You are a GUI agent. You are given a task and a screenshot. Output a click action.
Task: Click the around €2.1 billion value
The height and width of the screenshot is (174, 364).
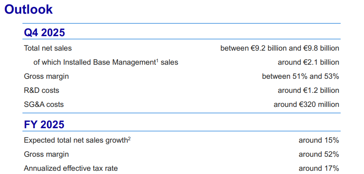point(309,62)
